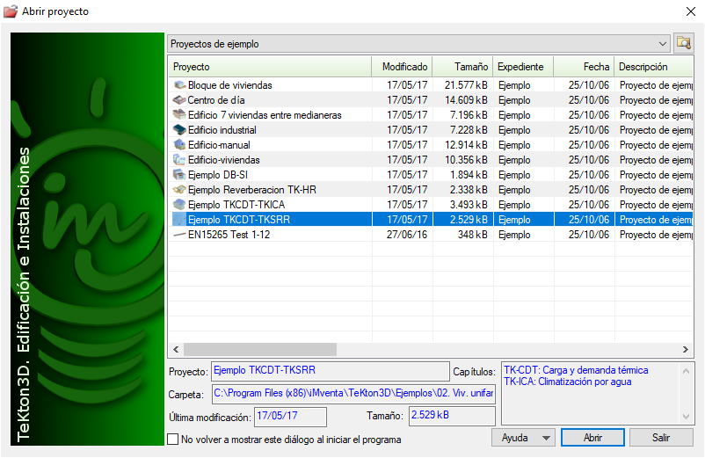Click the Carpeta path field
The width and height of the screenshot is (705, 458).
coord(353,394)
